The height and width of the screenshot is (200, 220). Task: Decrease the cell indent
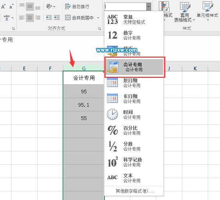49,18
